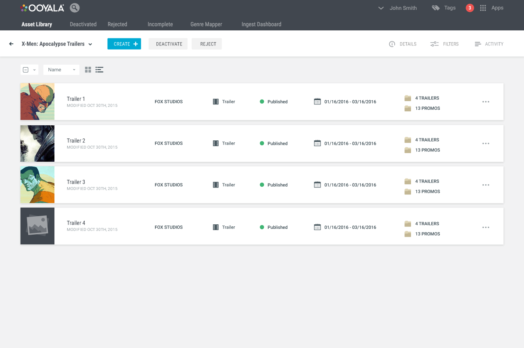The image size is (524, 348).
Task: Click the Reject button
Action: click(207, 44)
